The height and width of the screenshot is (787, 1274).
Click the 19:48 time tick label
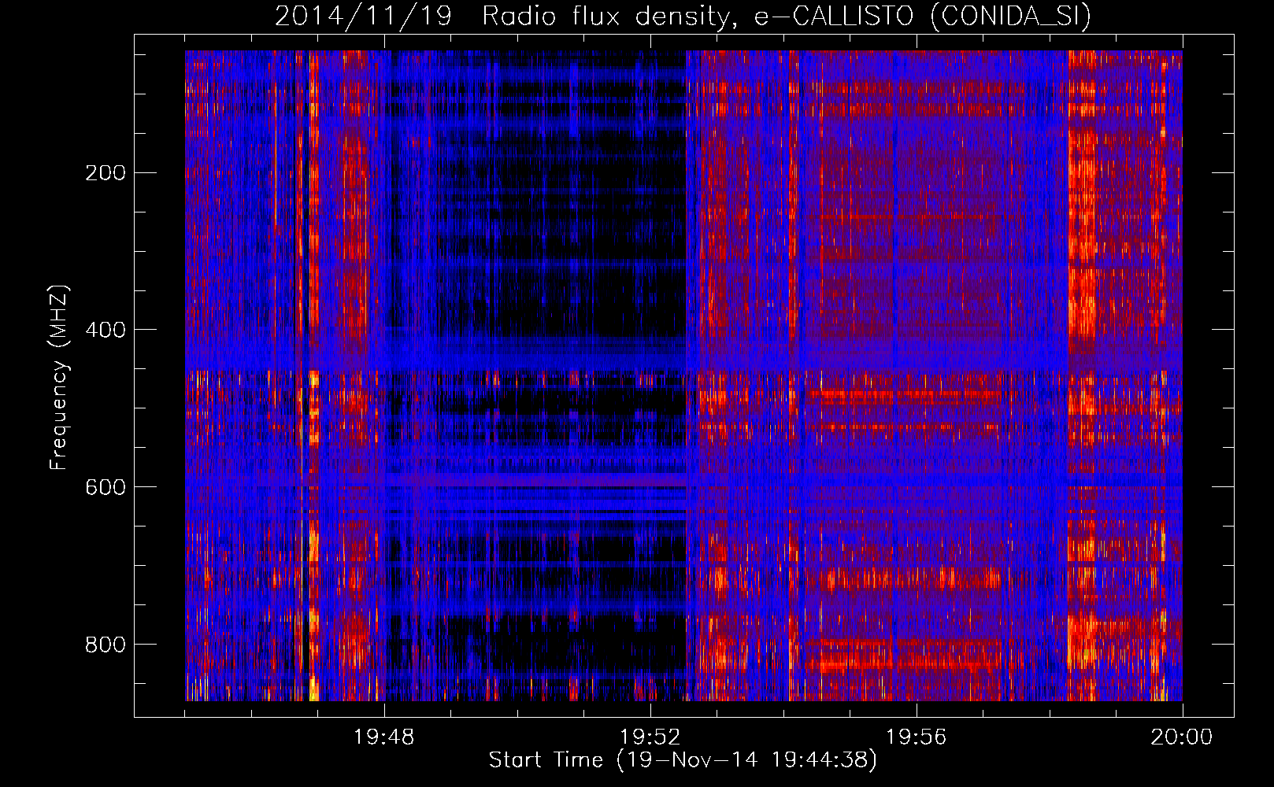pyautogui.click(x=384, y=737)
